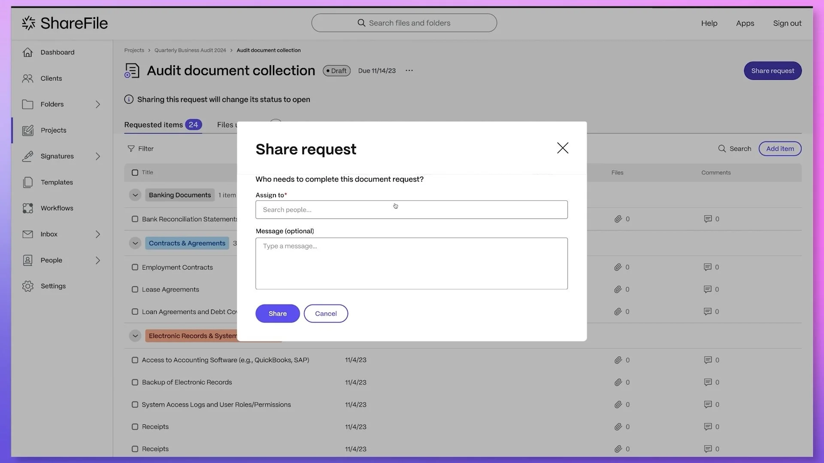
Task: Open comments icon for Lease Agreements
Action: (708, 289)
